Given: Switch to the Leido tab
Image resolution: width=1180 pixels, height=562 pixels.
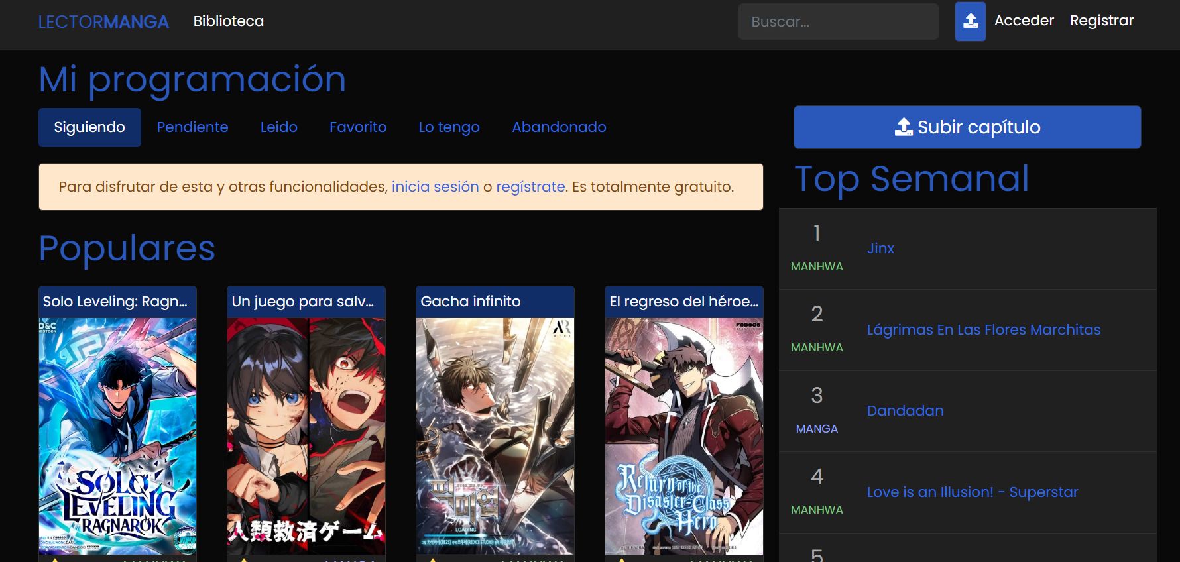Looking at the screenshot, I should [278, 127].
